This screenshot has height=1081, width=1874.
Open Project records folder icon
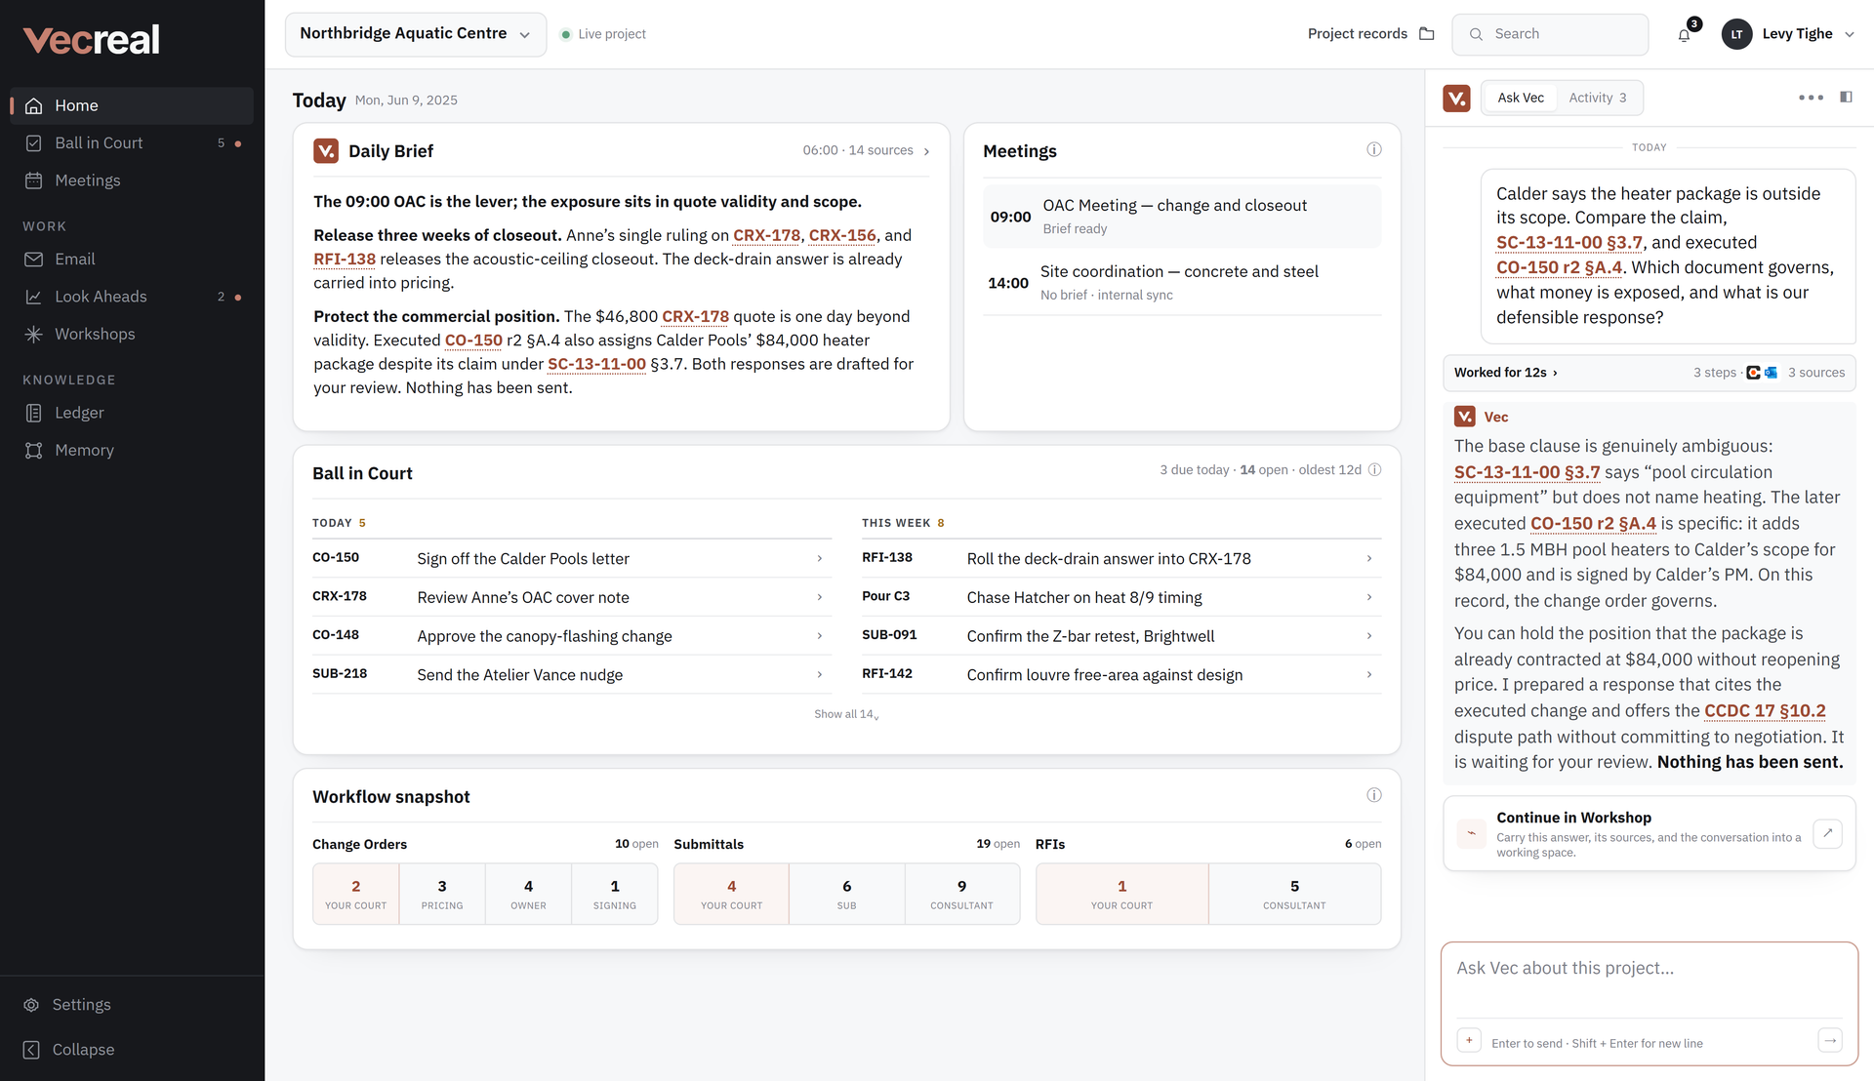1426,34
